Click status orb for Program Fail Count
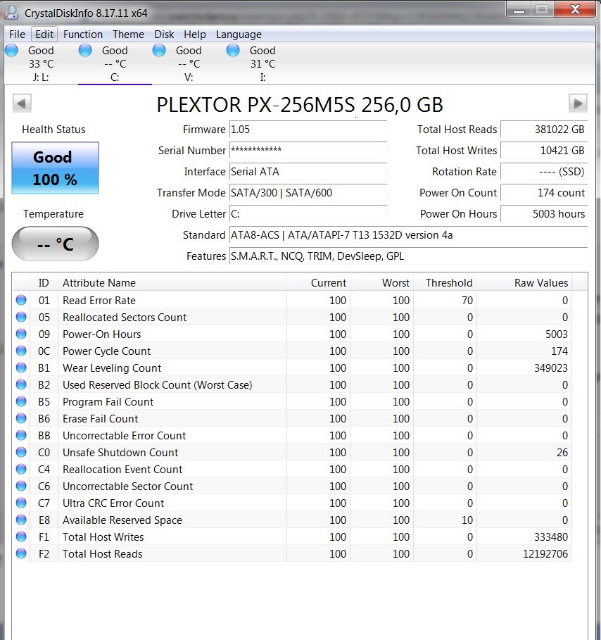 (21, 401)
